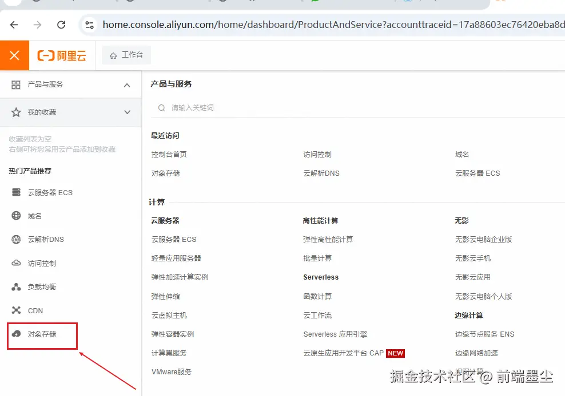Click the 域名 globe icon in sidebar

(16, 216)
